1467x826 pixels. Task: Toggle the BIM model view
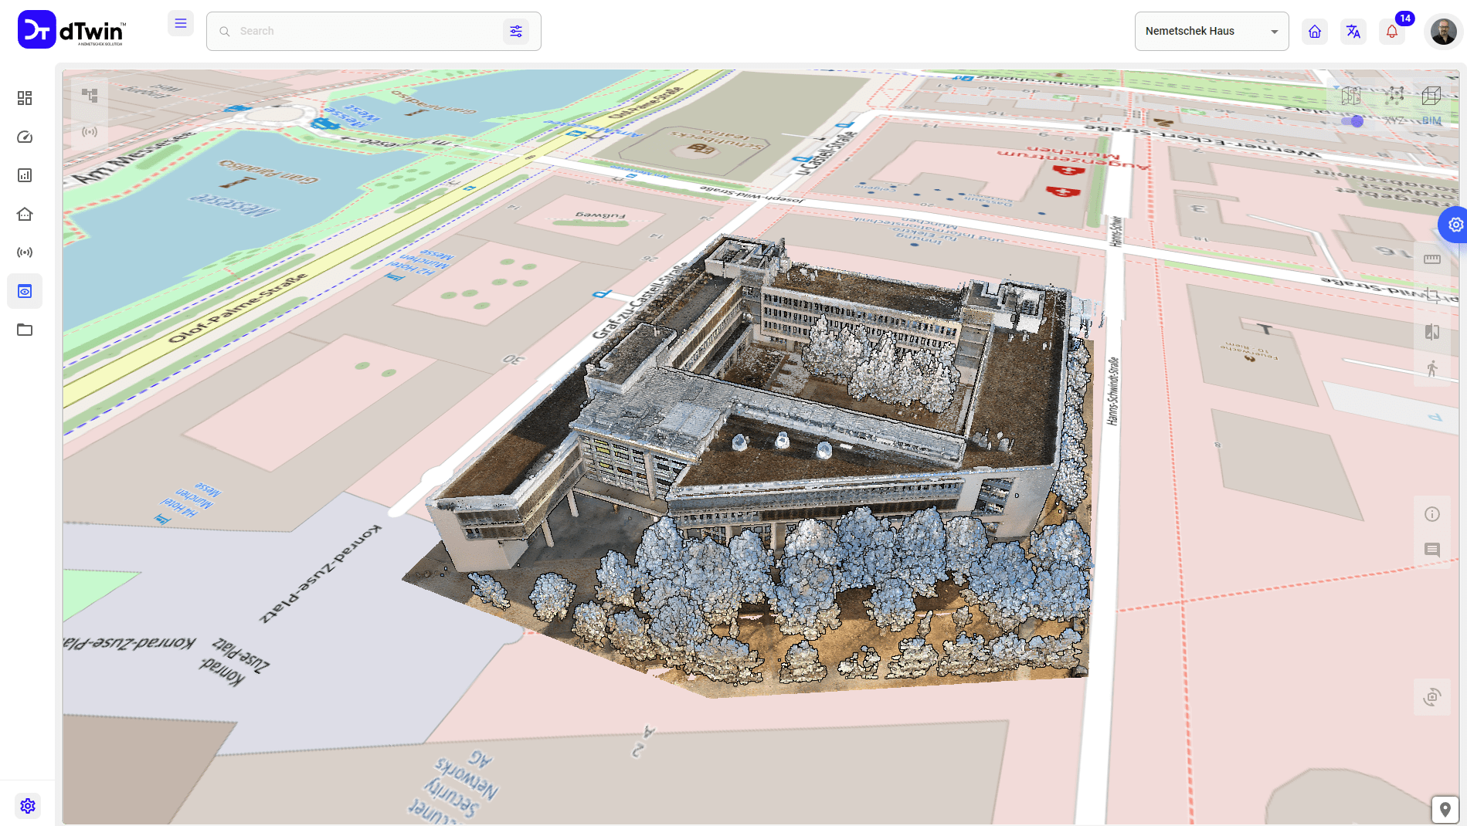tap(1431, 101)
